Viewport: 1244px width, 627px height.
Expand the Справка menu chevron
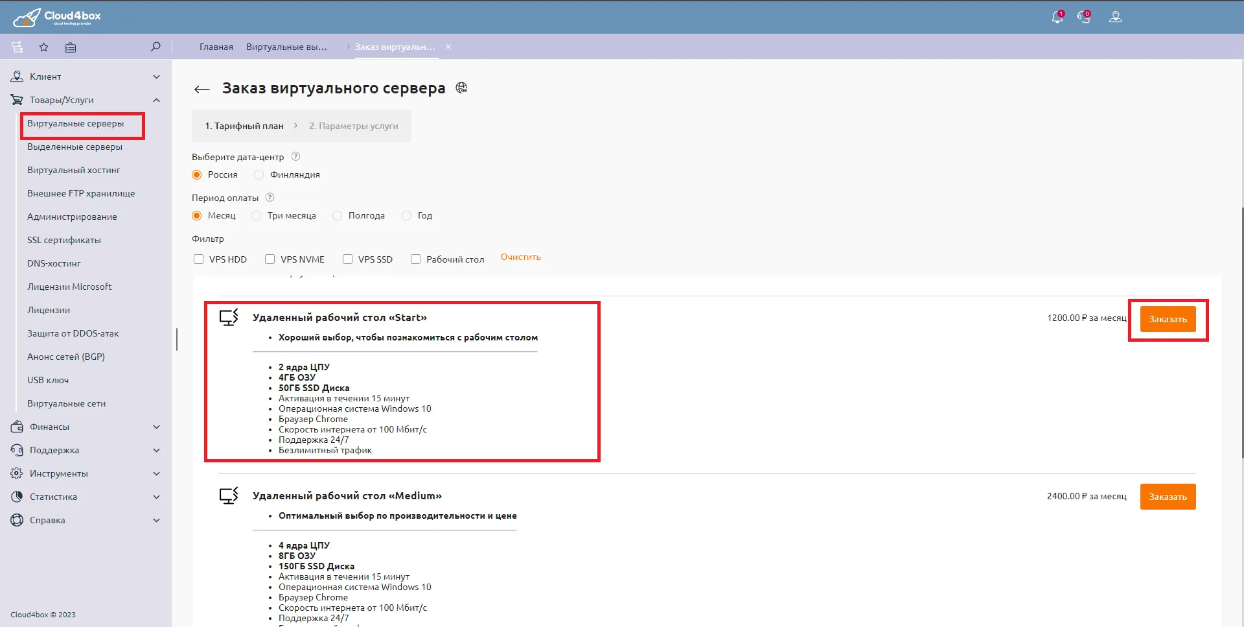click(156, 520)
